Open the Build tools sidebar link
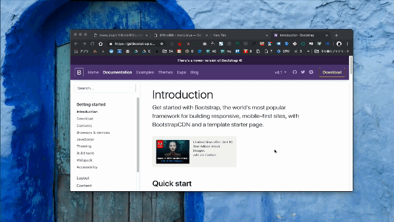 click(86, 153)
